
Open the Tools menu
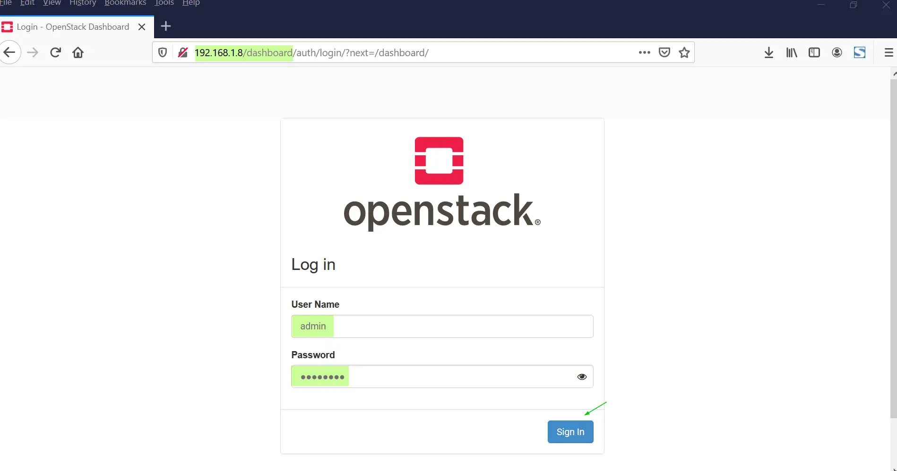(164, 3)
